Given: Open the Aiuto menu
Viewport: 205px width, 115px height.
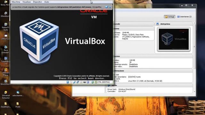Looking at the screenshot, I should click(x=46, y=2).
